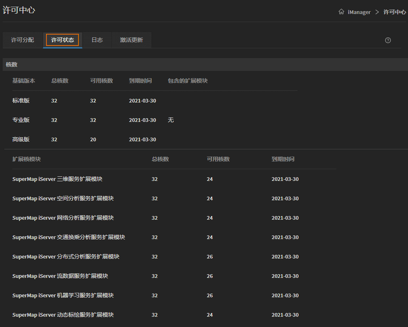Viewport: 408px width, 327px height.
Task: Open the help question-mark icon
Action: tap(388, 41)
